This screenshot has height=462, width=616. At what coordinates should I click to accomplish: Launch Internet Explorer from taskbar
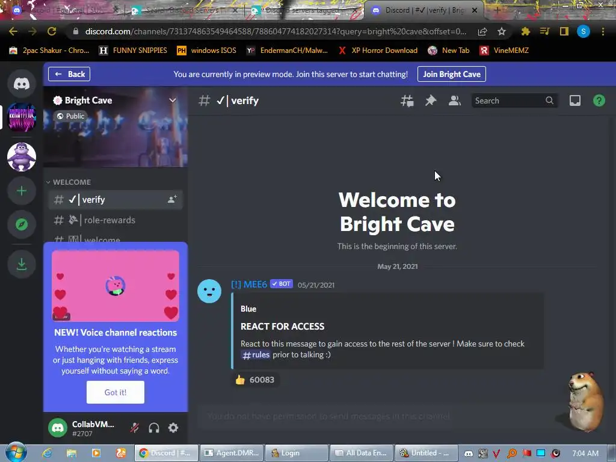(47, 453)
